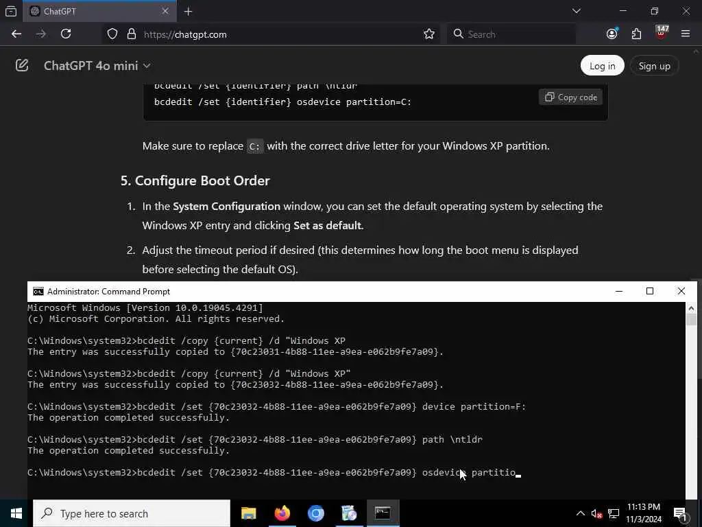The image size is (702, 527).
Task: Switch to the ChatGPT browser tab
Action: (99, 11)
